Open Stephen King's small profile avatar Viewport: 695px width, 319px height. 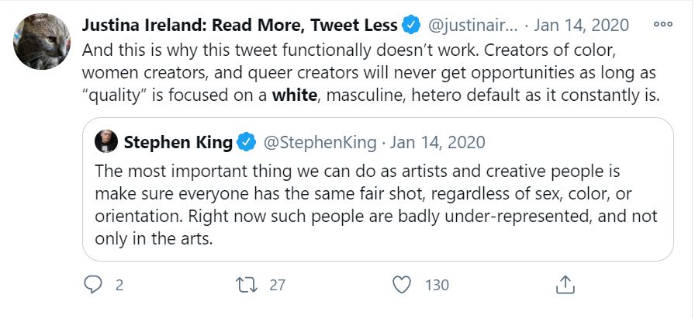(x=105, y=142)
